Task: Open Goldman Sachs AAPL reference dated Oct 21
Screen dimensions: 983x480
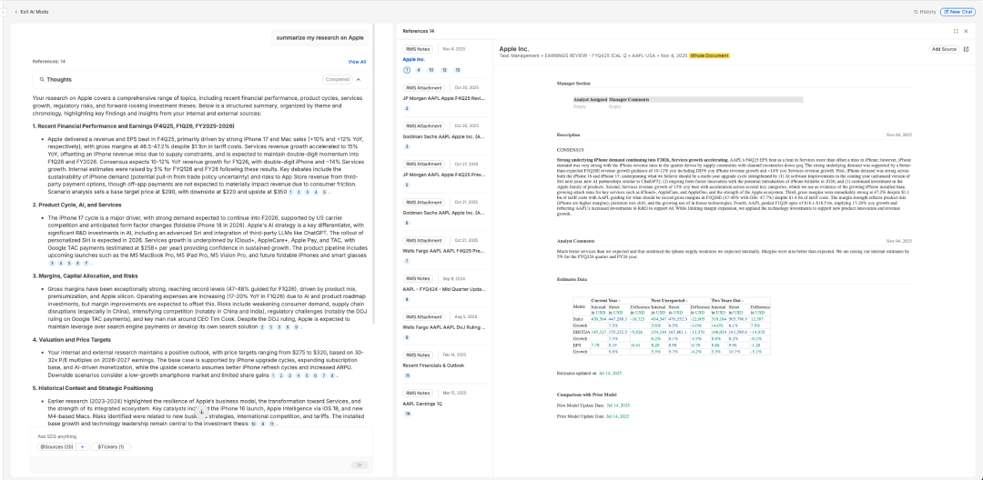Action: click(443, 213)
